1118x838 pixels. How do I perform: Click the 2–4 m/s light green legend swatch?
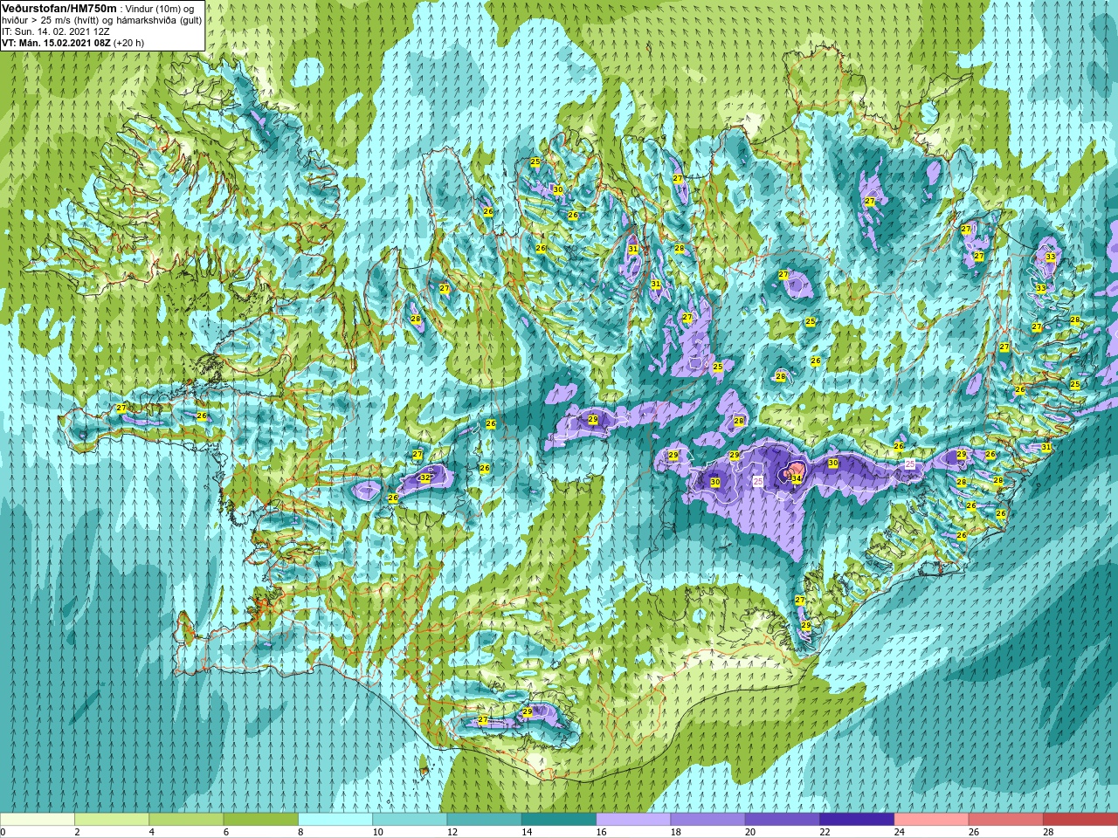point(112,820)
